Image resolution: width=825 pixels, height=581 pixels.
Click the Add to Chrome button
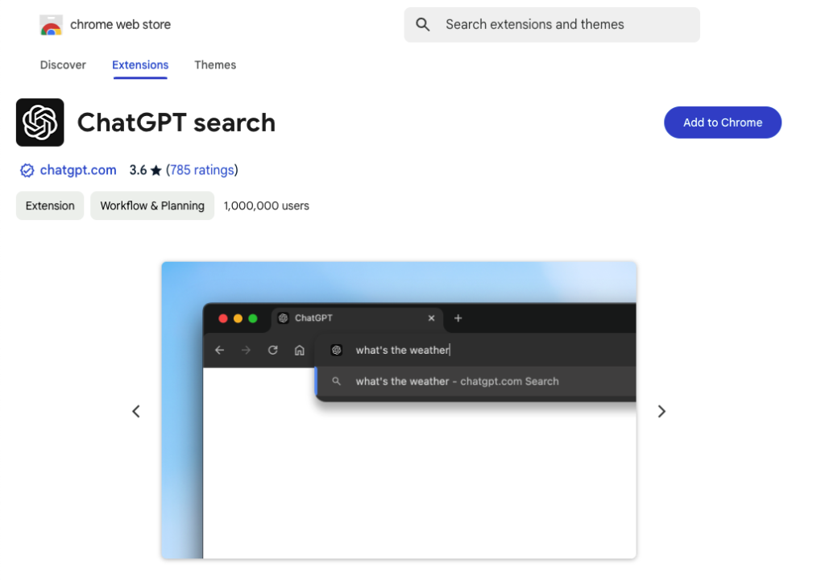pyautogui.click(x=722, y=122)
